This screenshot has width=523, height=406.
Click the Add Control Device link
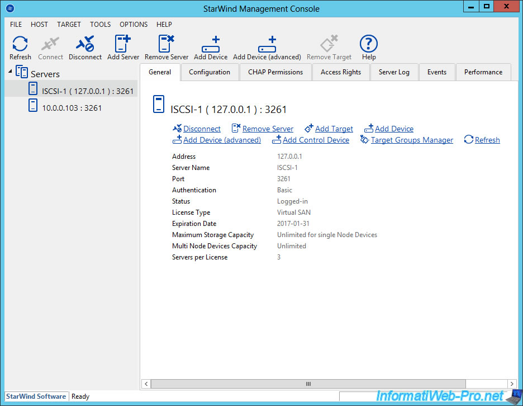(x=316, y=140)
